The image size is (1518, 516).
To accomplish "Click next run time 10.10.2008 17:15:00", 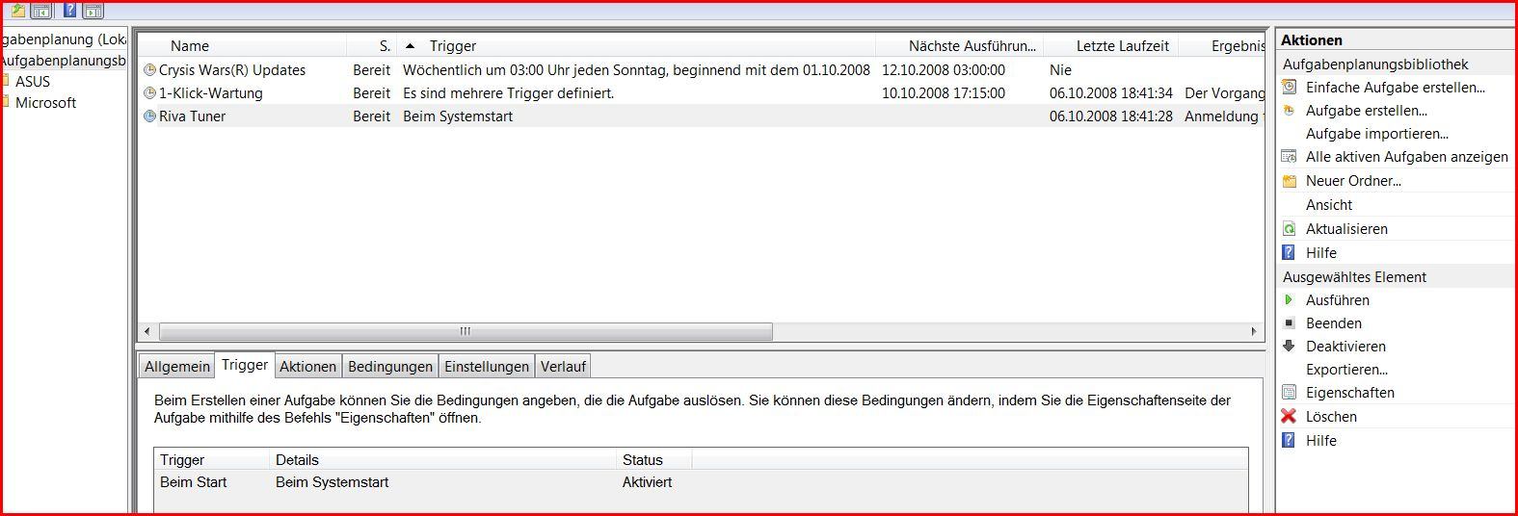I will pyautogui.click(x=944, y=92).
